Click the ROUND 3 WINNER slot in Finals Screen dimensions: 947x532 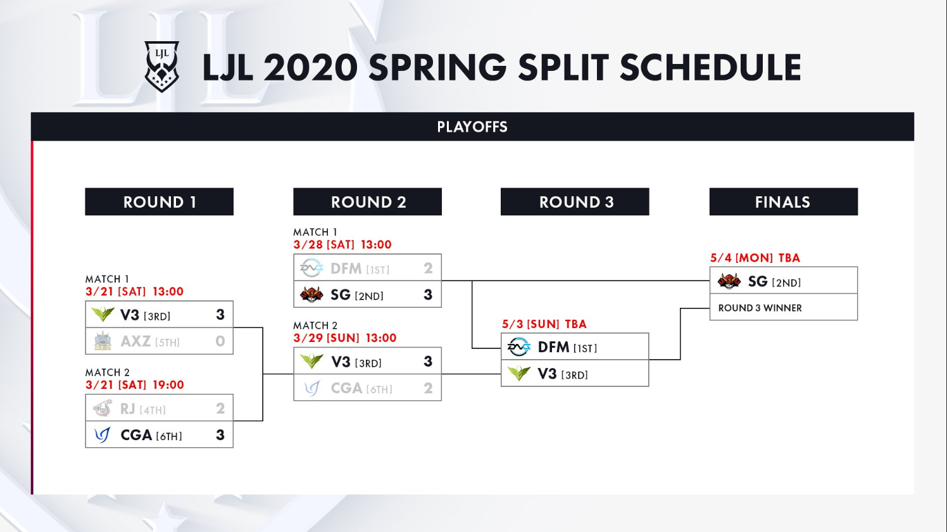pyautogui.click(x=784, y=307)
